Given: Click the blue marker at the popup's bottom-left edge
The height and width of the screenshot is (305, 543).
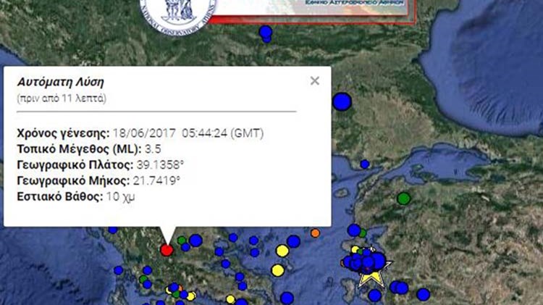Looking at the screenshot, I should [x=113, y=230].
